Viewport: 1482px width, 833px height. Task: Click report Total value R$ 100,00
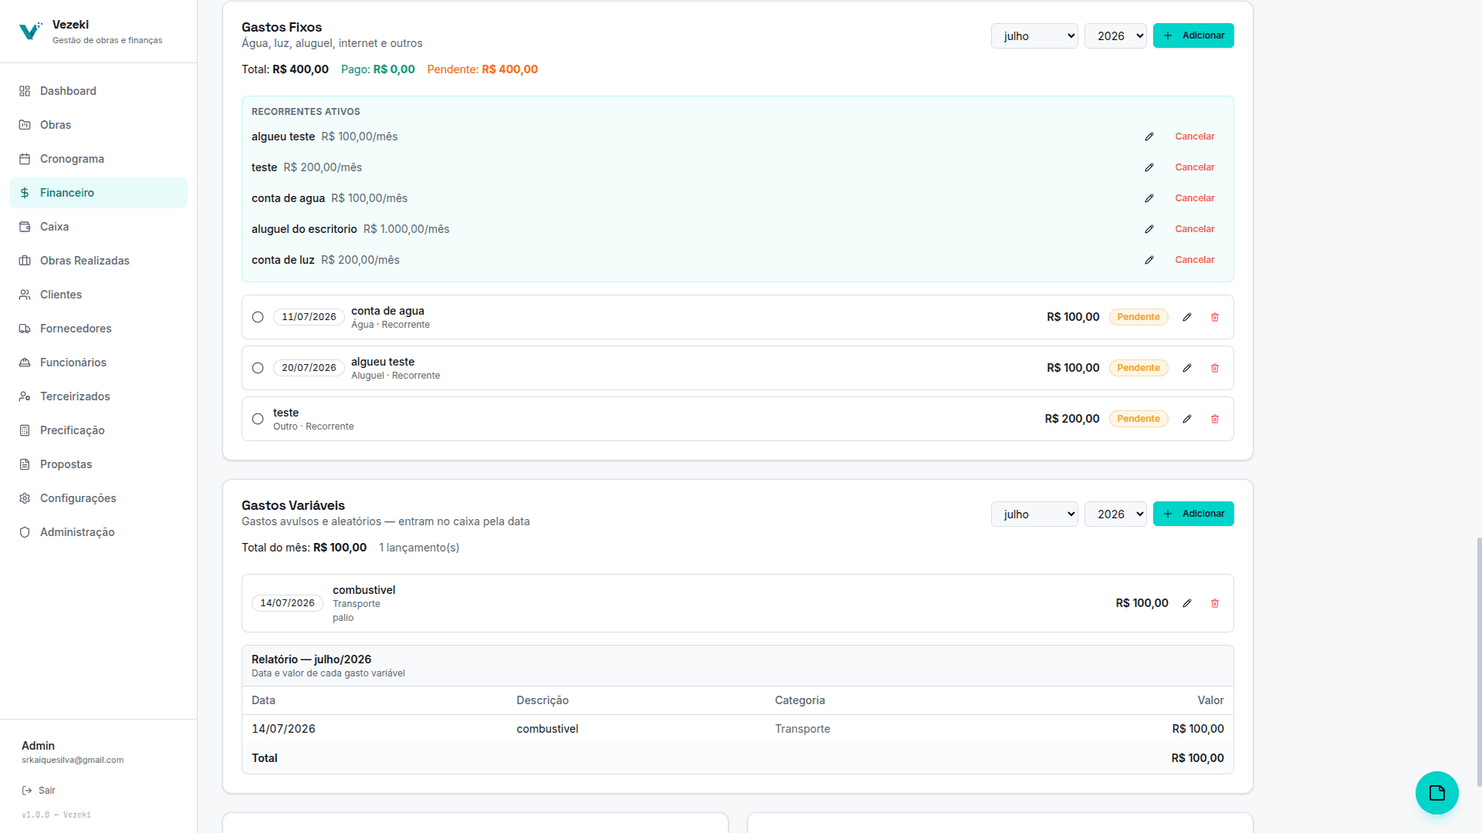[x=1197, y=758]
